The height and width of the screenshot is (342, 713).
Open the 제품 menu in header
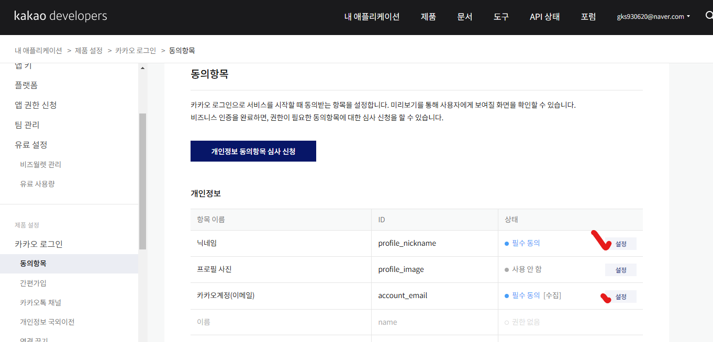pos(428,17)
